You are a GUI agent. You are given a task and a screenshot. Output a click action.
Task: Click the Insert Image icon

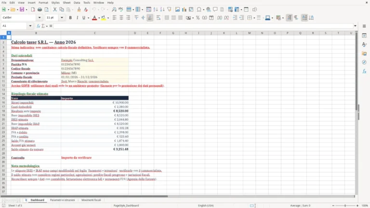tap(177, 10)
